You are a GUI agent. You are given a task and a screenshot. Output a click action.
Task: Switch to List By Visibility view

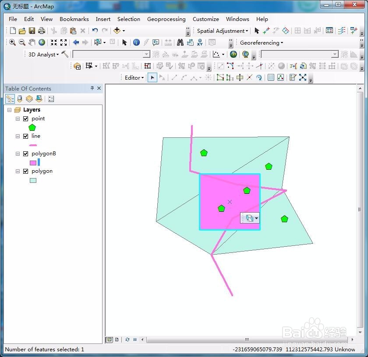[29, 99]
